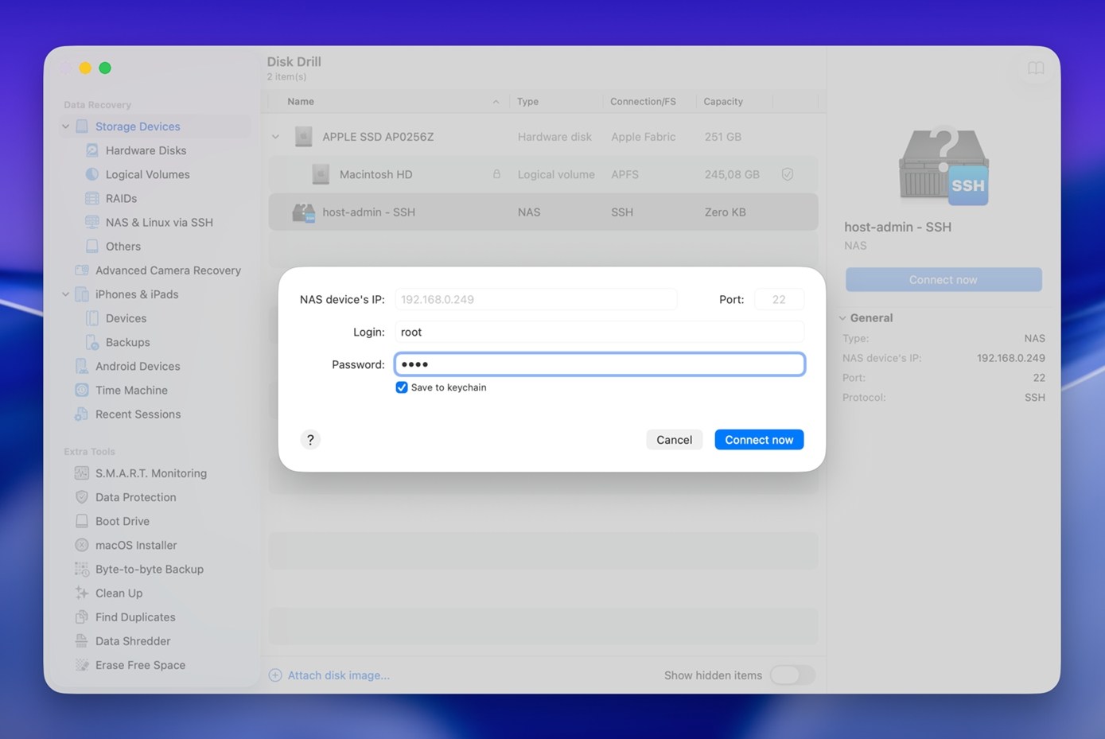
Task: Click the Attach disk image link
Action: (339, 675)
